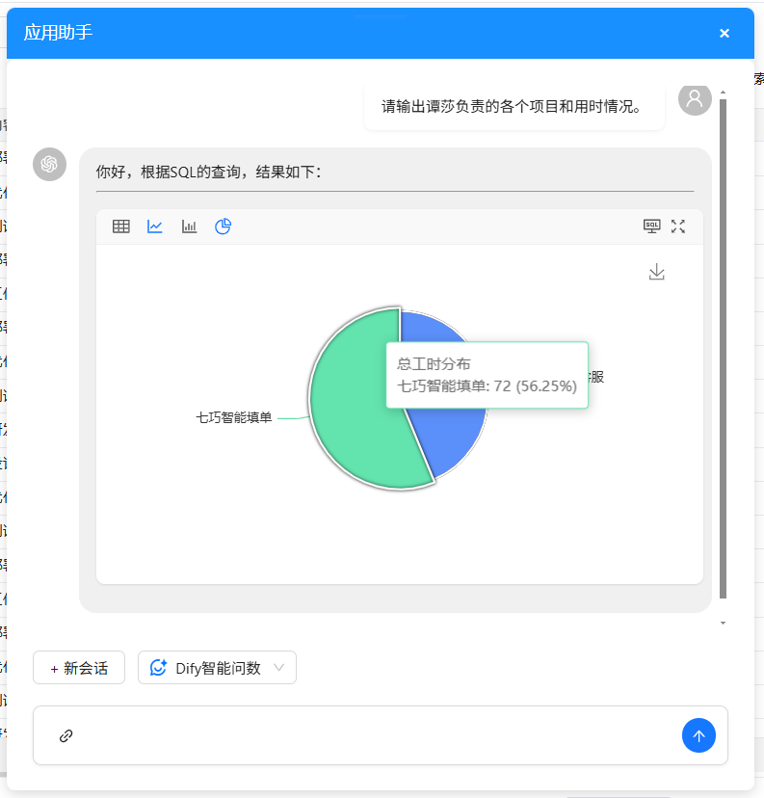
Task: Expand chart to fullscreen
Action: [x=678, y=226]
